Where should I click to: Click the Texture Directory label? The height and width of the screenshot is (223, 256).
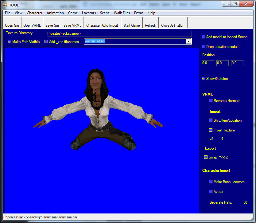20,33
